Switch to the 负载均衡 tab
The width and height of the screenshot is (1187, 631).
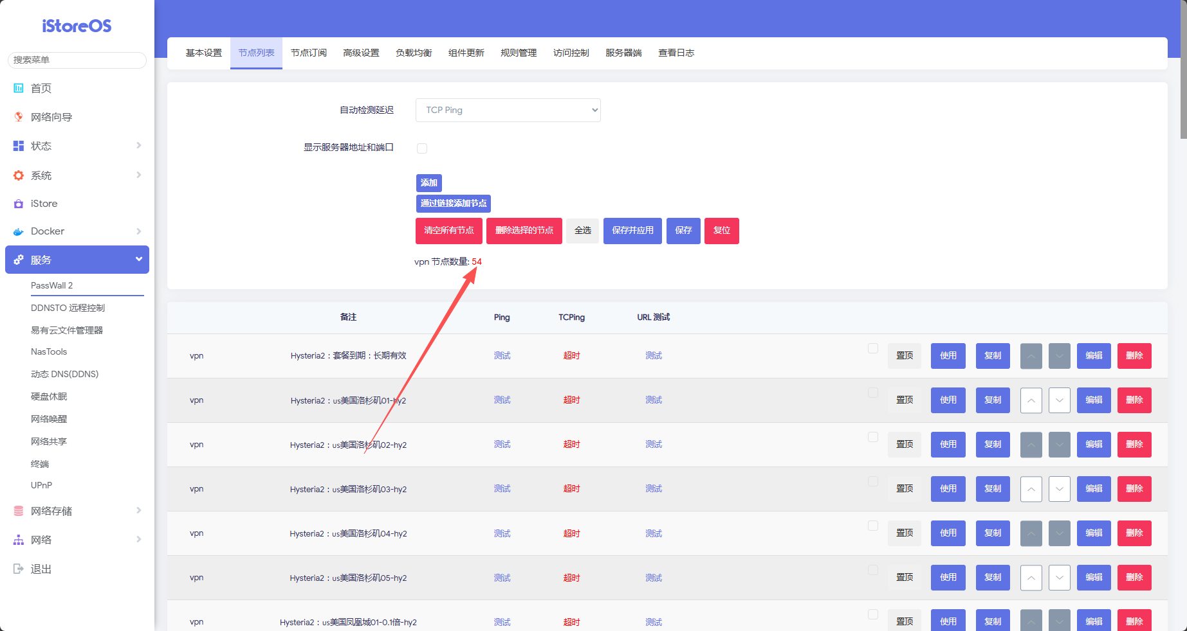tap(414, 53)
